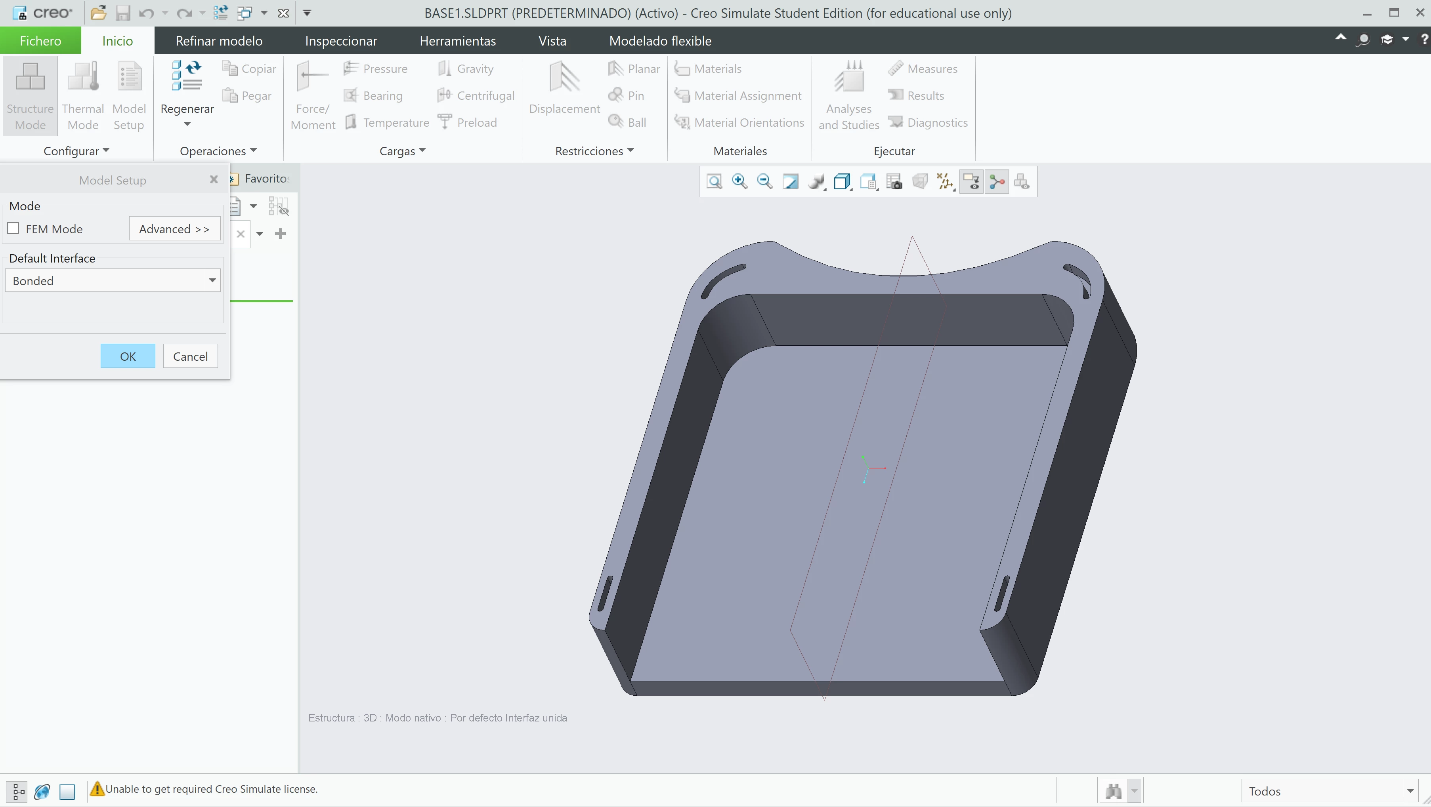Close the Model Setup dialog
This screenshot has height=807, width=1431.
click(x=213, y=179)
